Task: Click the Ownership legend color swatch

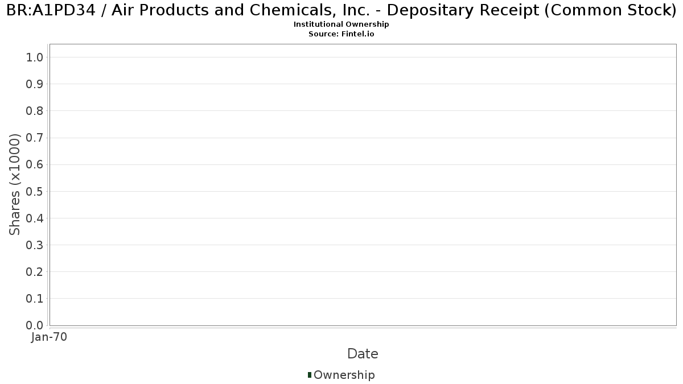Action: click(x=310, y=375)
